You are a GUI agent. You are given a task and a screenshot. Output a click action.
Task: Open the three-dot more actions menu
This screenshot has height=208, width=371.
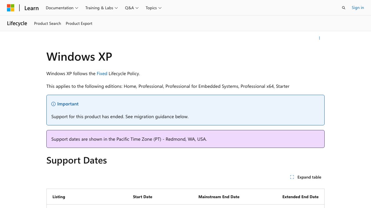319,38
